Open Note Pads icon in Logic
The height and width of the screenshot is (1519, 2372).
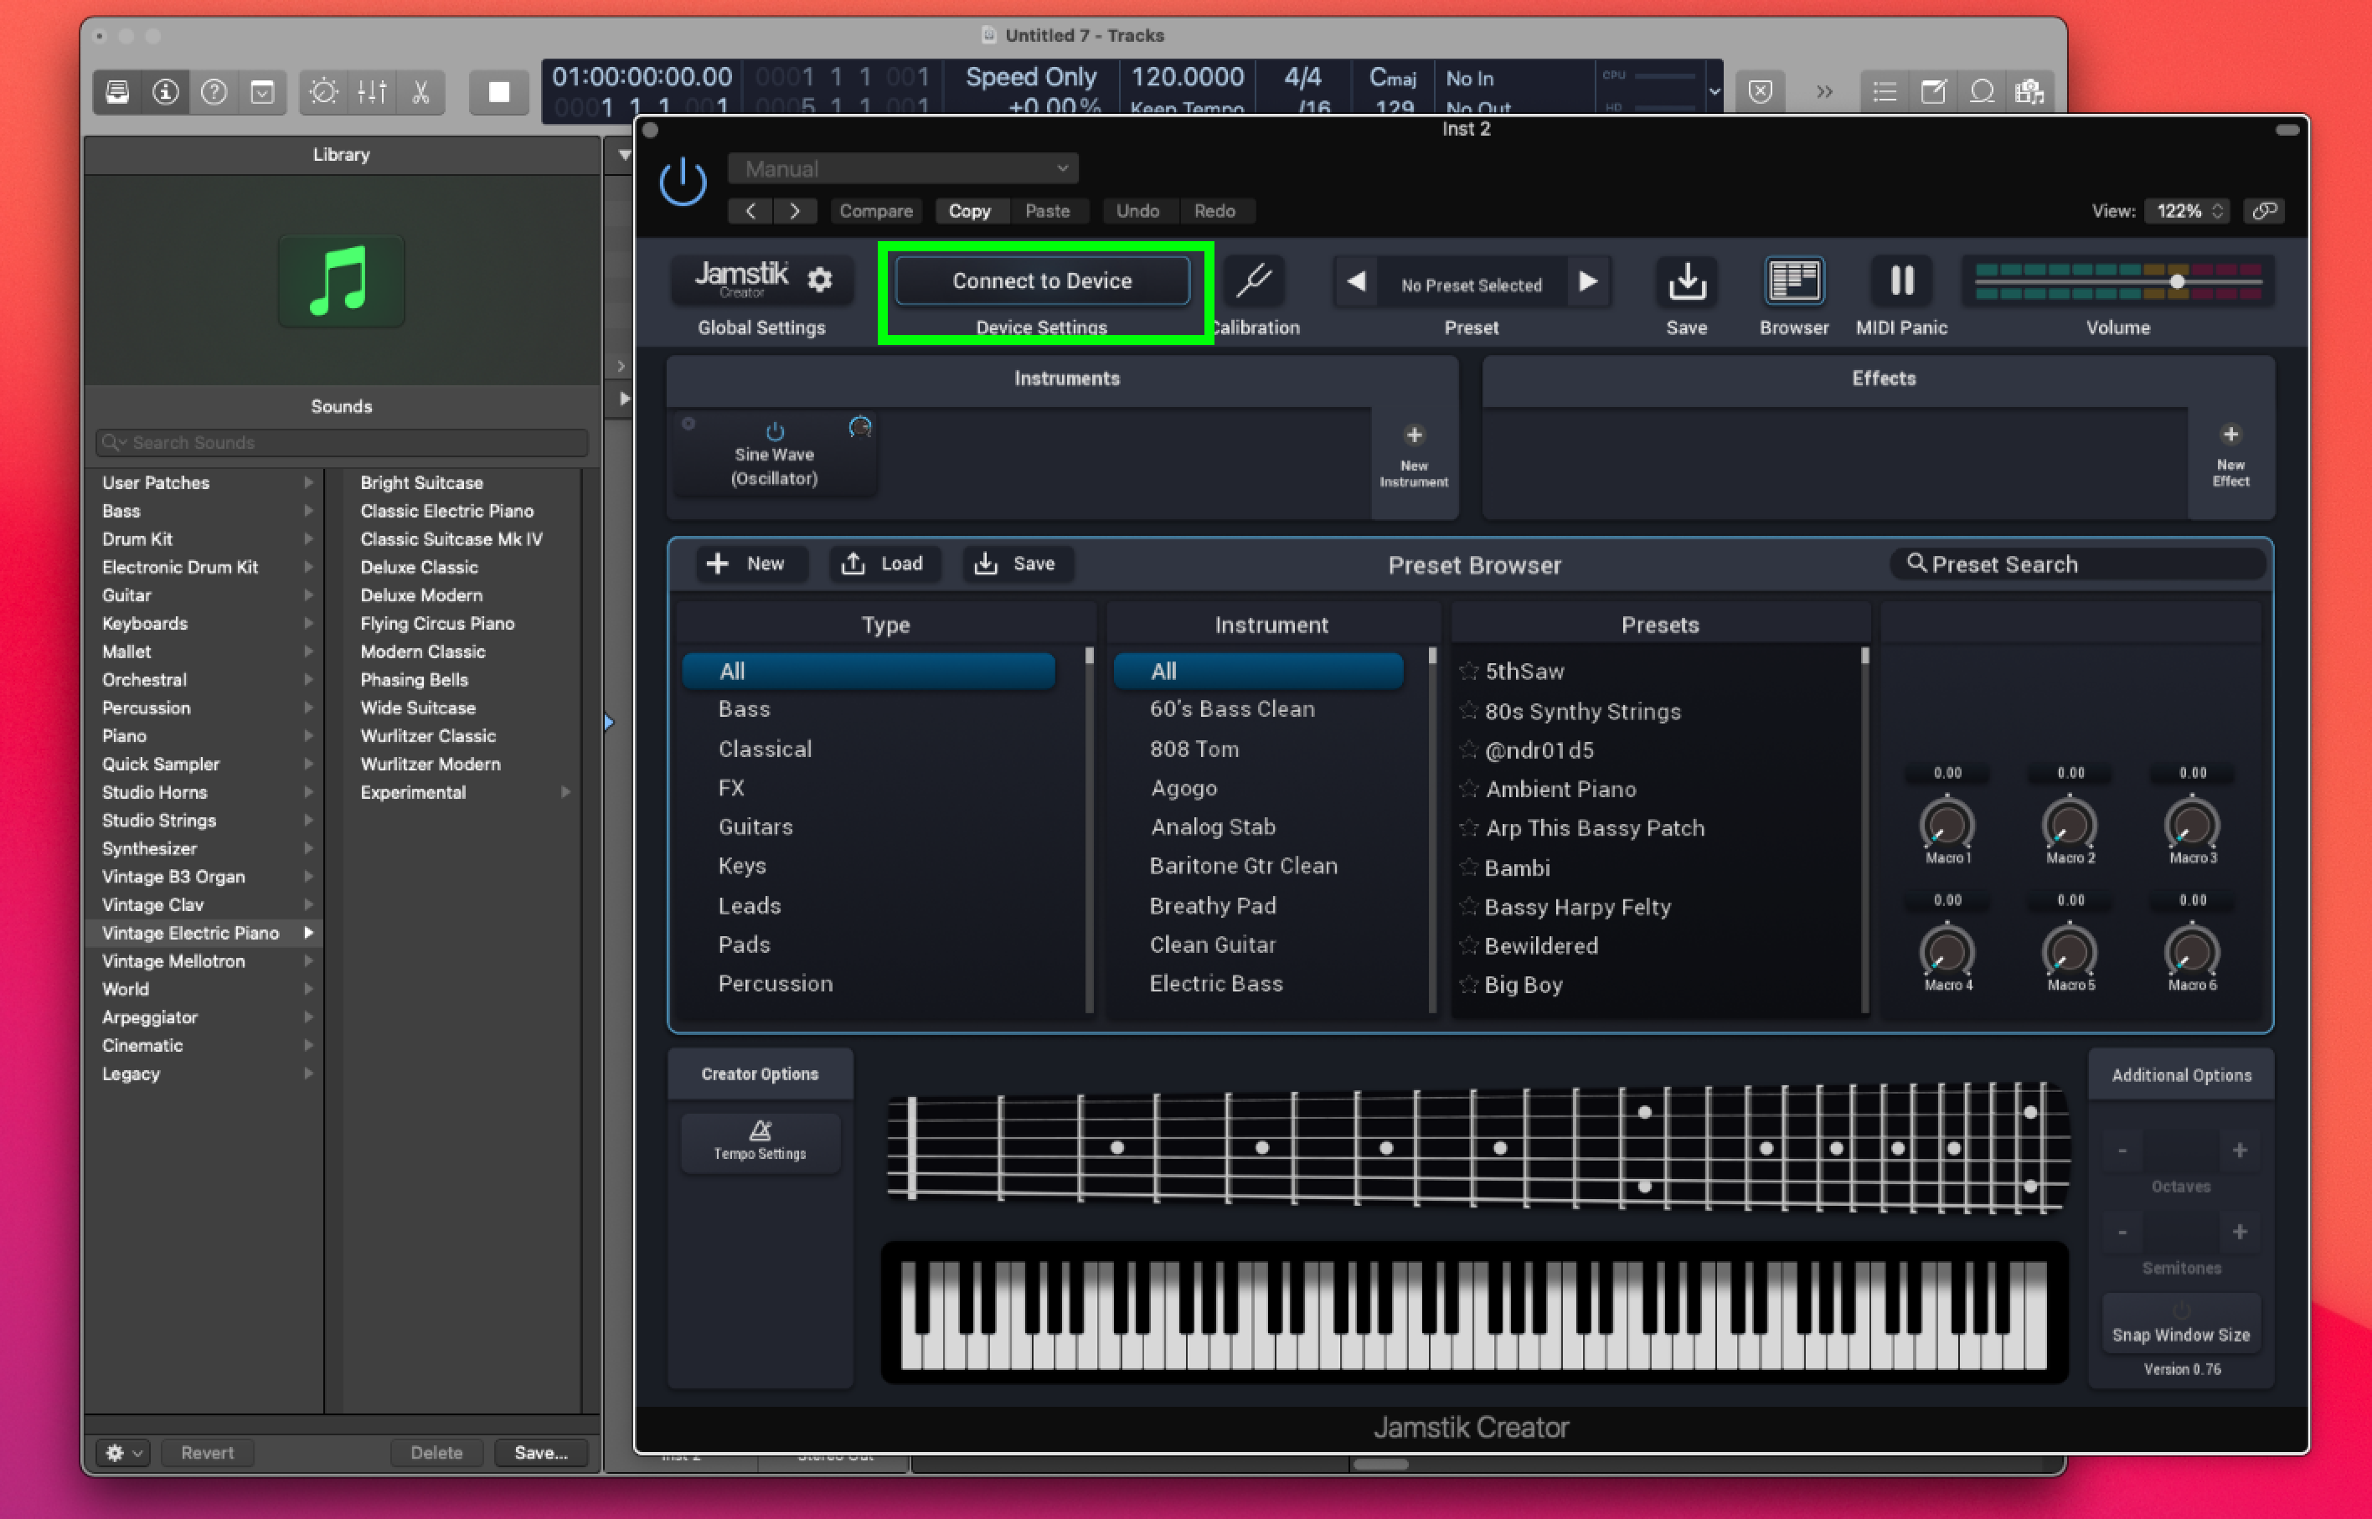1933,93
